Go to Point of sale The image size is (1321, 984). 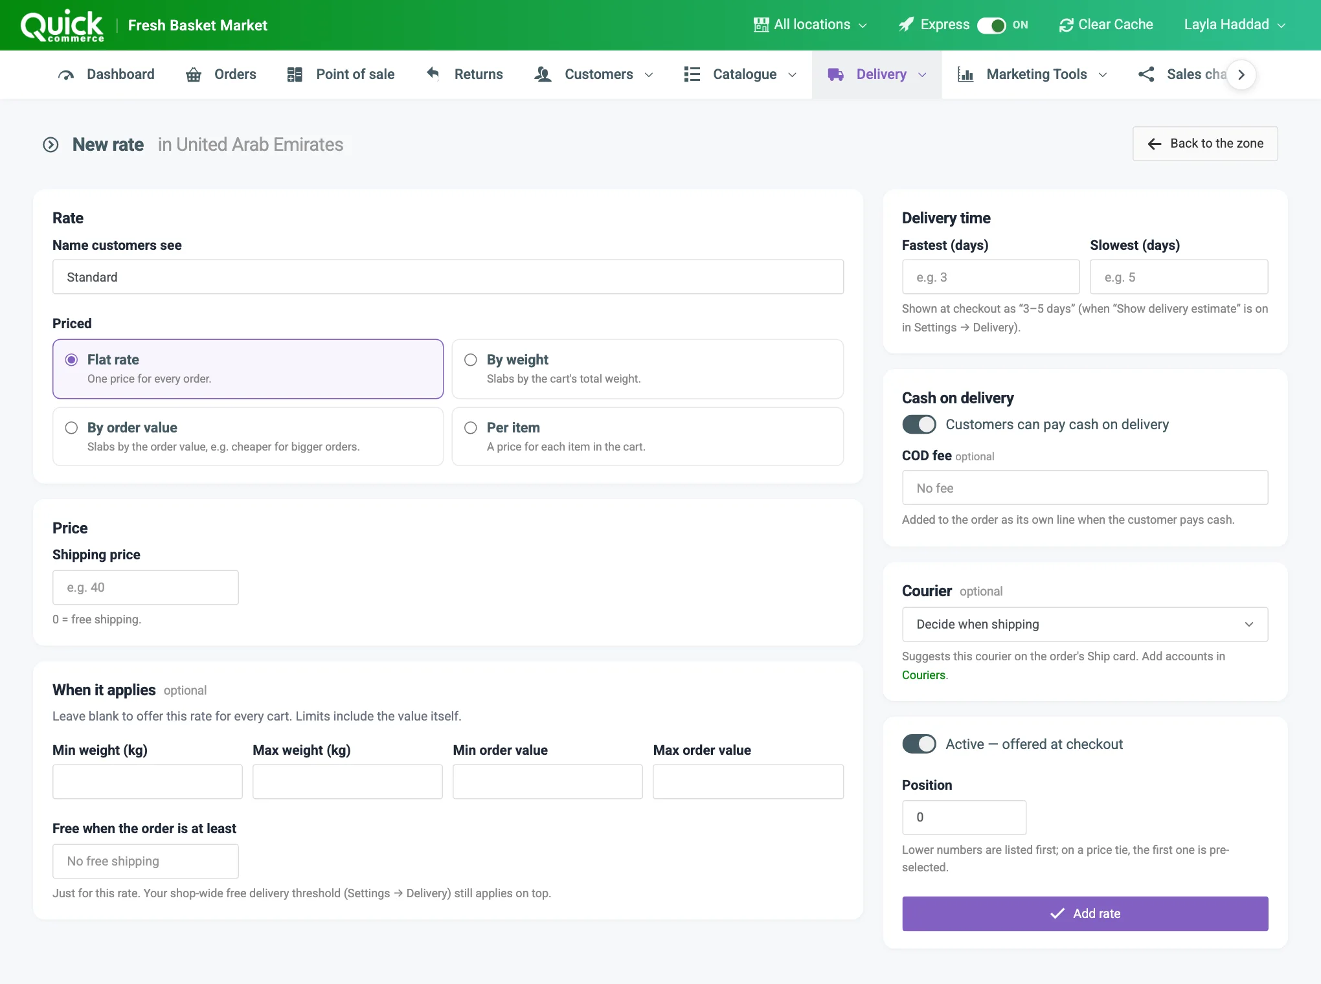pos(341,74)
